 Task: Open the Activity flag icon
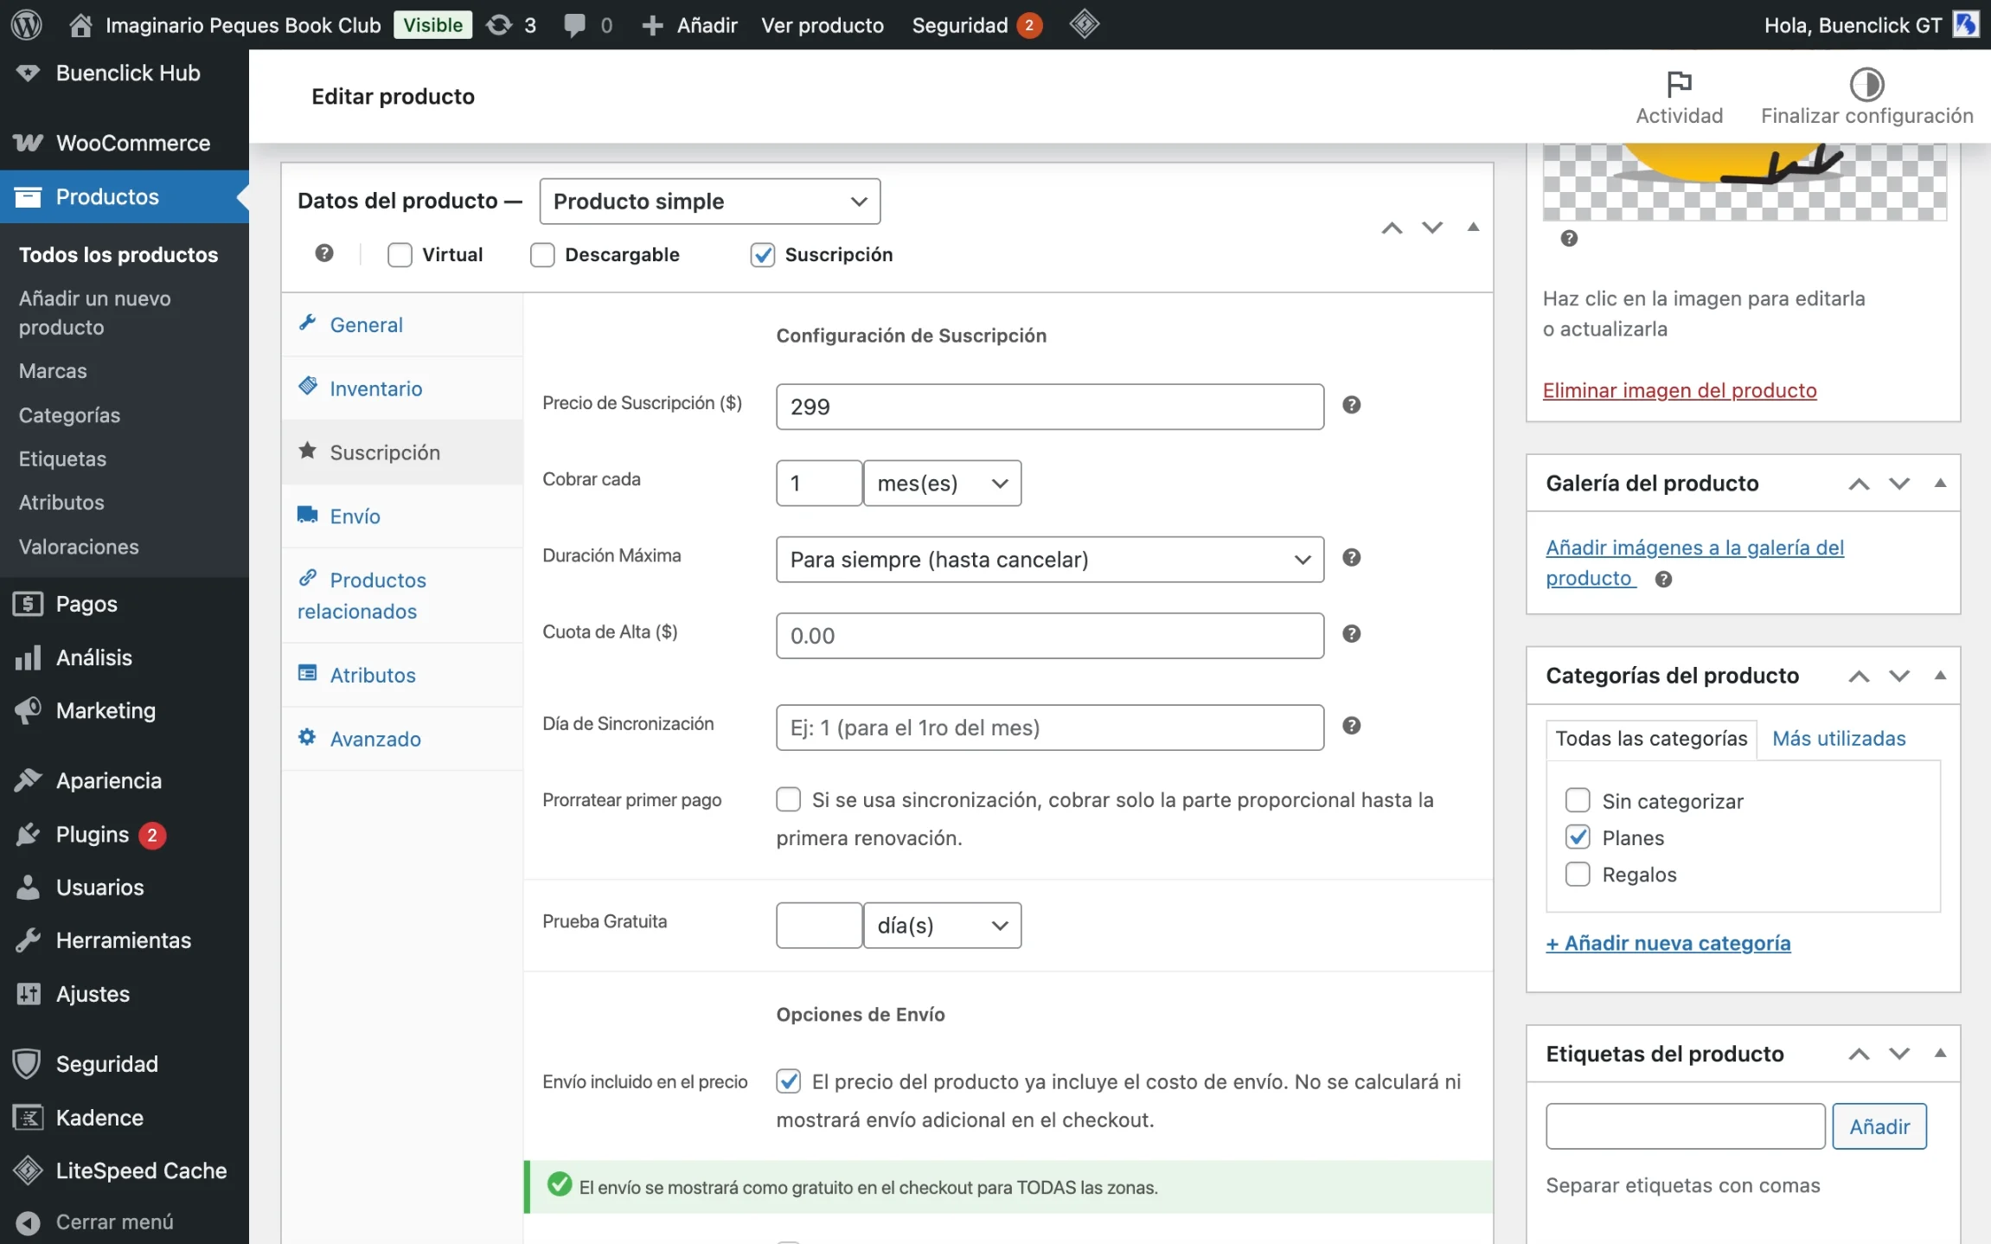click(x=1679, y=84)
